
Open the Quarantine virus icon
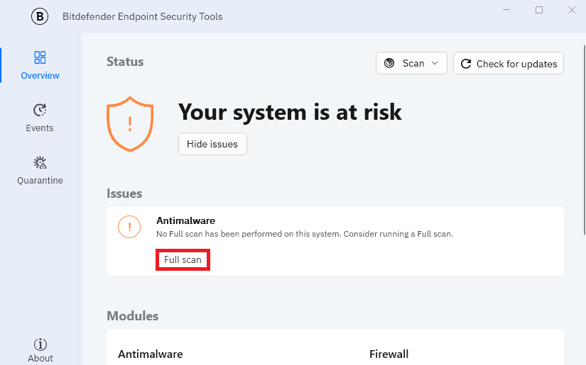40,162
